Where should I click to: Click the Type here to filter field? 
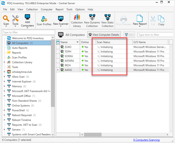155,35
